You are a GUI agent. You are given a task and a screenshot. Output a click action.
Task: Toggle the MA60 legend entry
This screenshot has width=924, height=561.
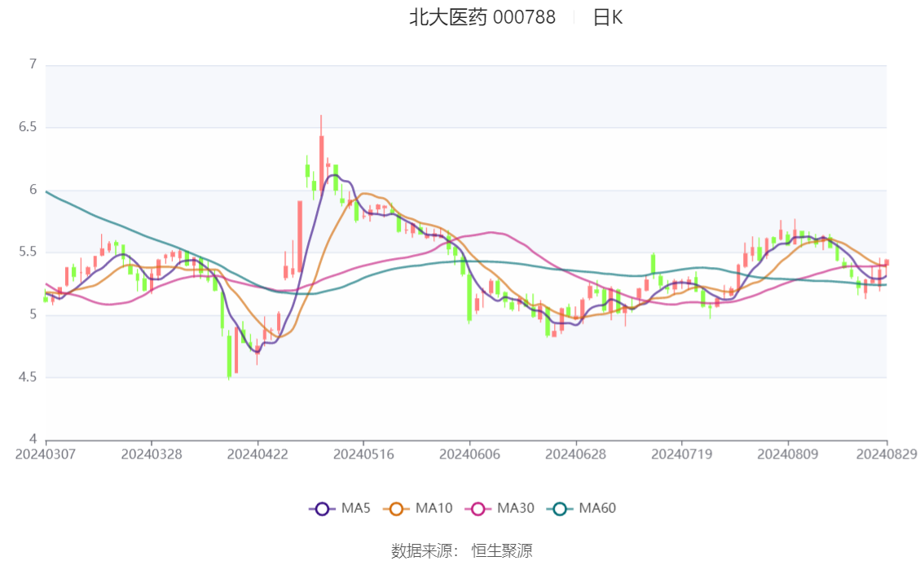(x=582, y=509)
